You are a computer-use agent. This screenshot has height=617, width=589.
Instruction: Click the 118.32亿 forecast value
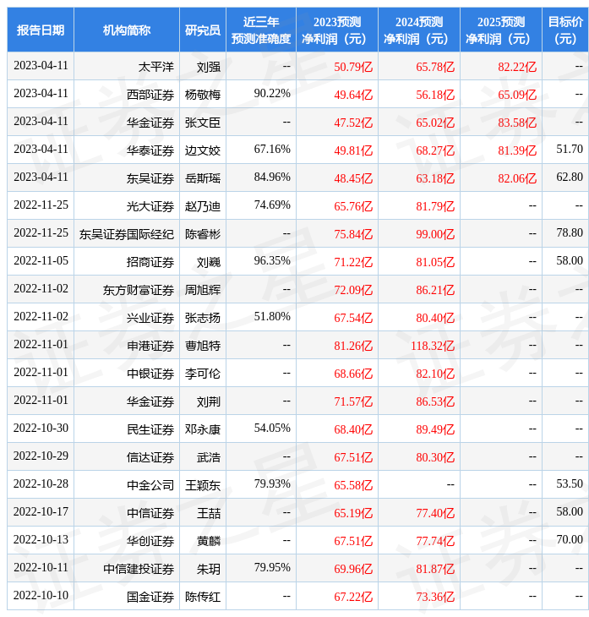tap(433, 346)
